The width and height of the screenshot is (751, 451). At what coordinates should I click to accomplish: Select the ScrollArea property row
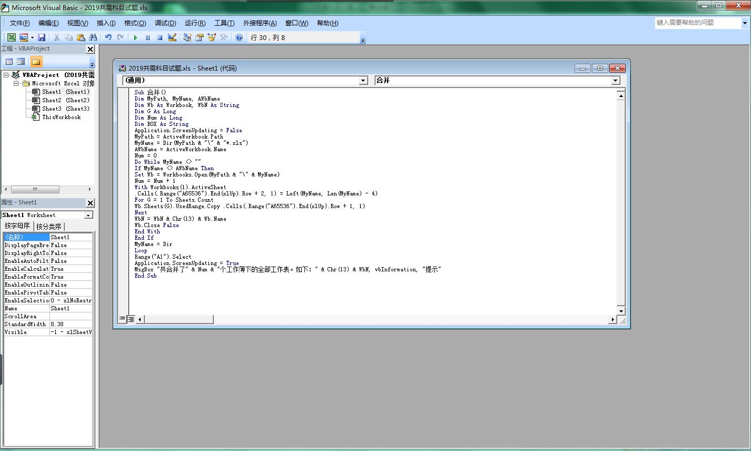[48, 316]
